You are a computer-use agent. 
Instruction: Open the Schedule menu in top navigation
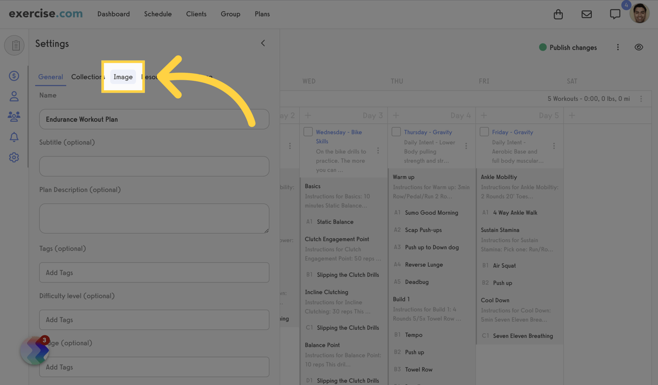[157, 14]
